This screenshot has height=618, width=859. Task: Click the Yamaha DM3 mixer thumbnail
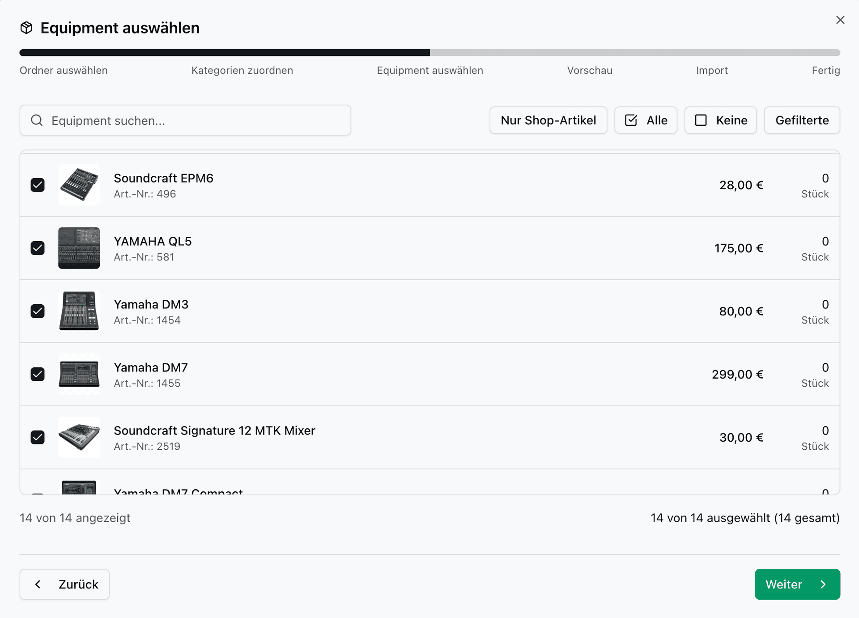pos(79,311)
